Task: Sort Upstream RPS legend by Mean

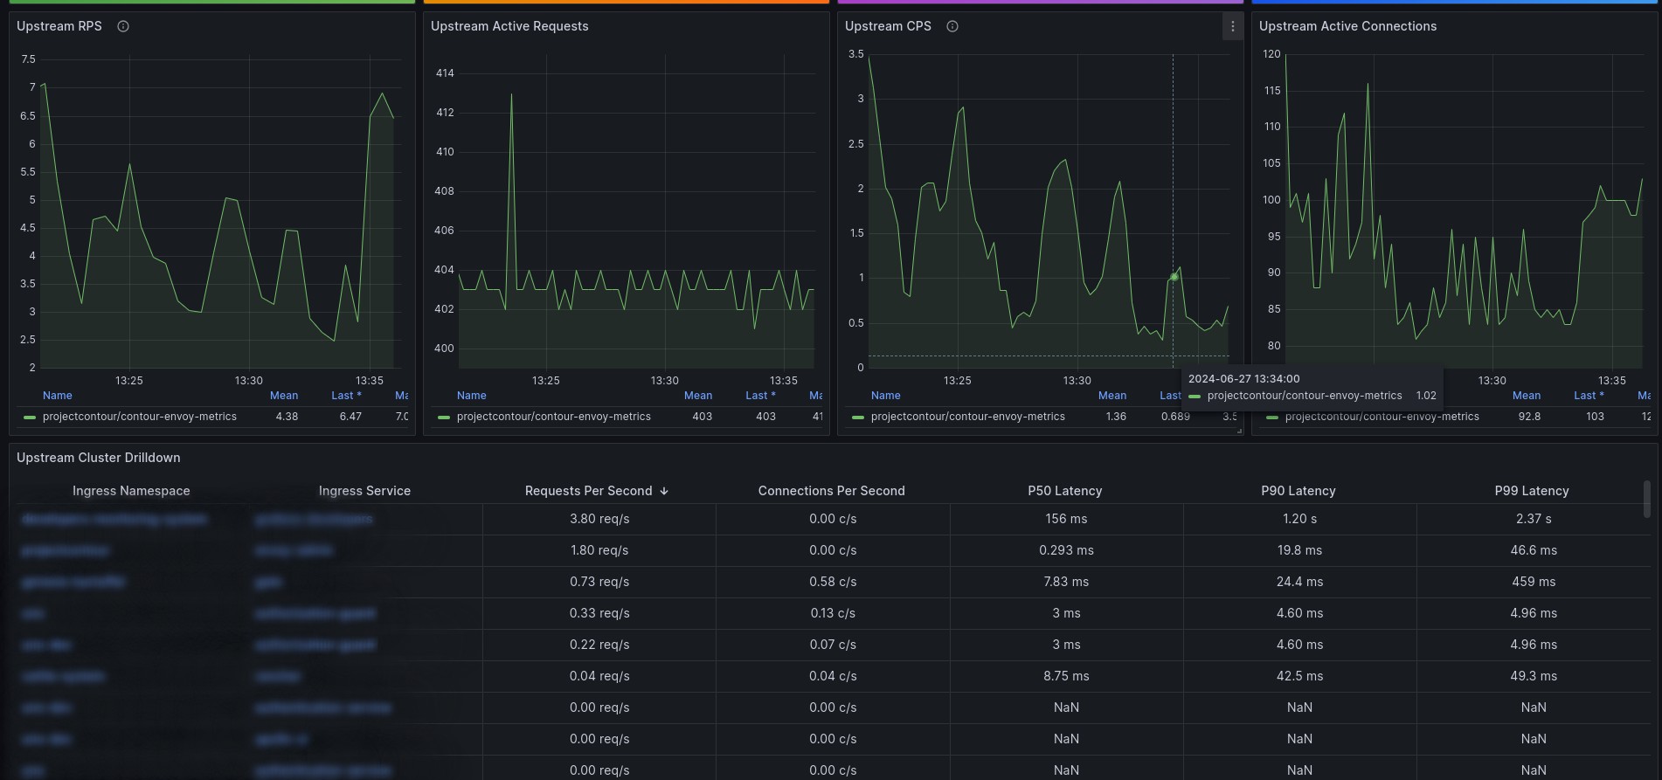Action: click(284, 396)
